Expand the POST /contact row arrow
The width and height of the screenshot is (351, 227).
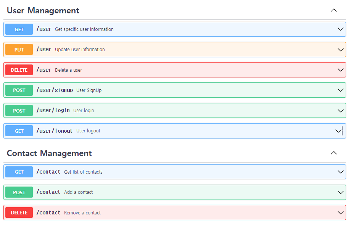[x=340, y=192]
